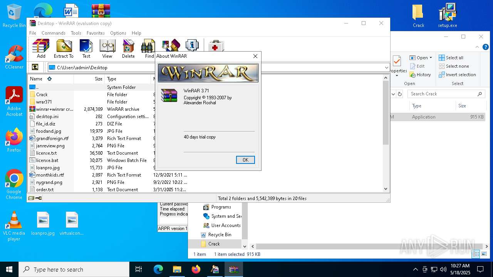Click the Find binoculars toolbar icon
The height and width of the screenshot is (277, 493).
148,48
